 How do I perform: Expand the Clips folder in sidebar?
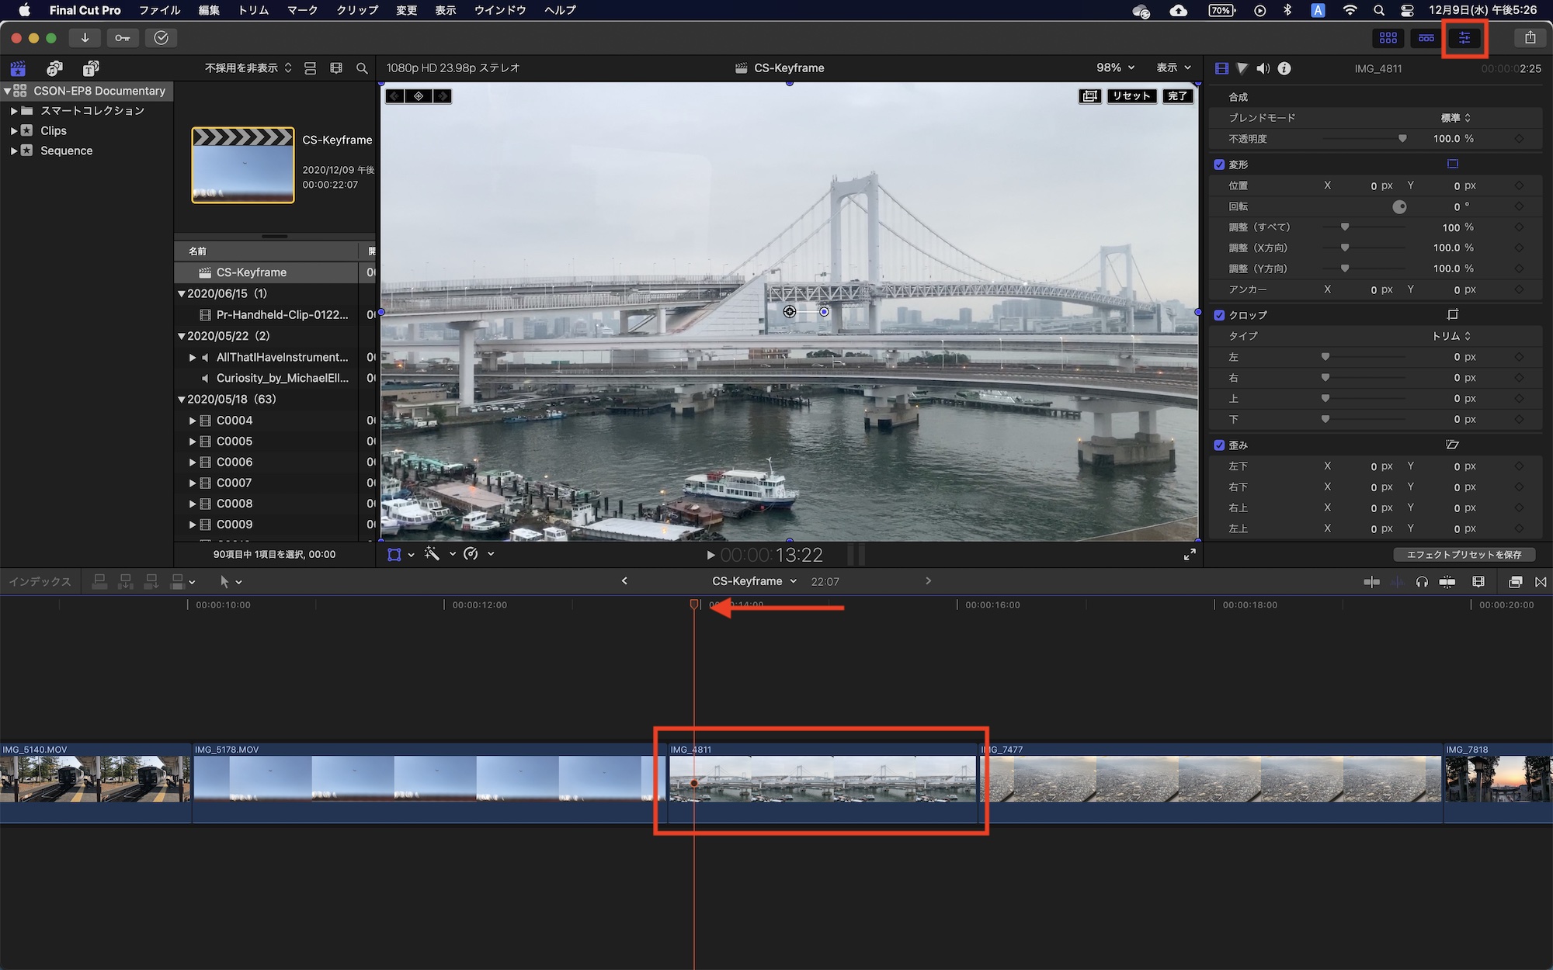(14, 130)
